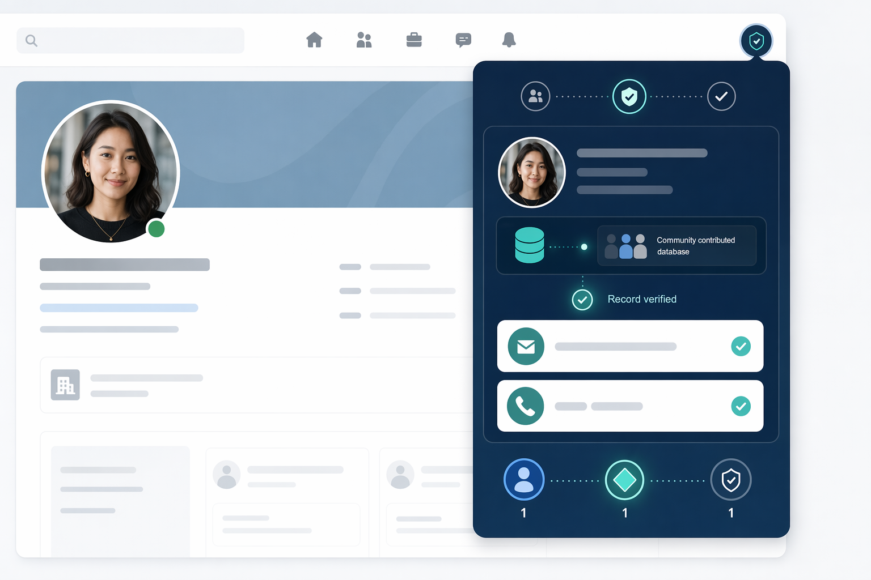Click the verified checkmark on phone row
871x580 pixels.
coord(741,406)
